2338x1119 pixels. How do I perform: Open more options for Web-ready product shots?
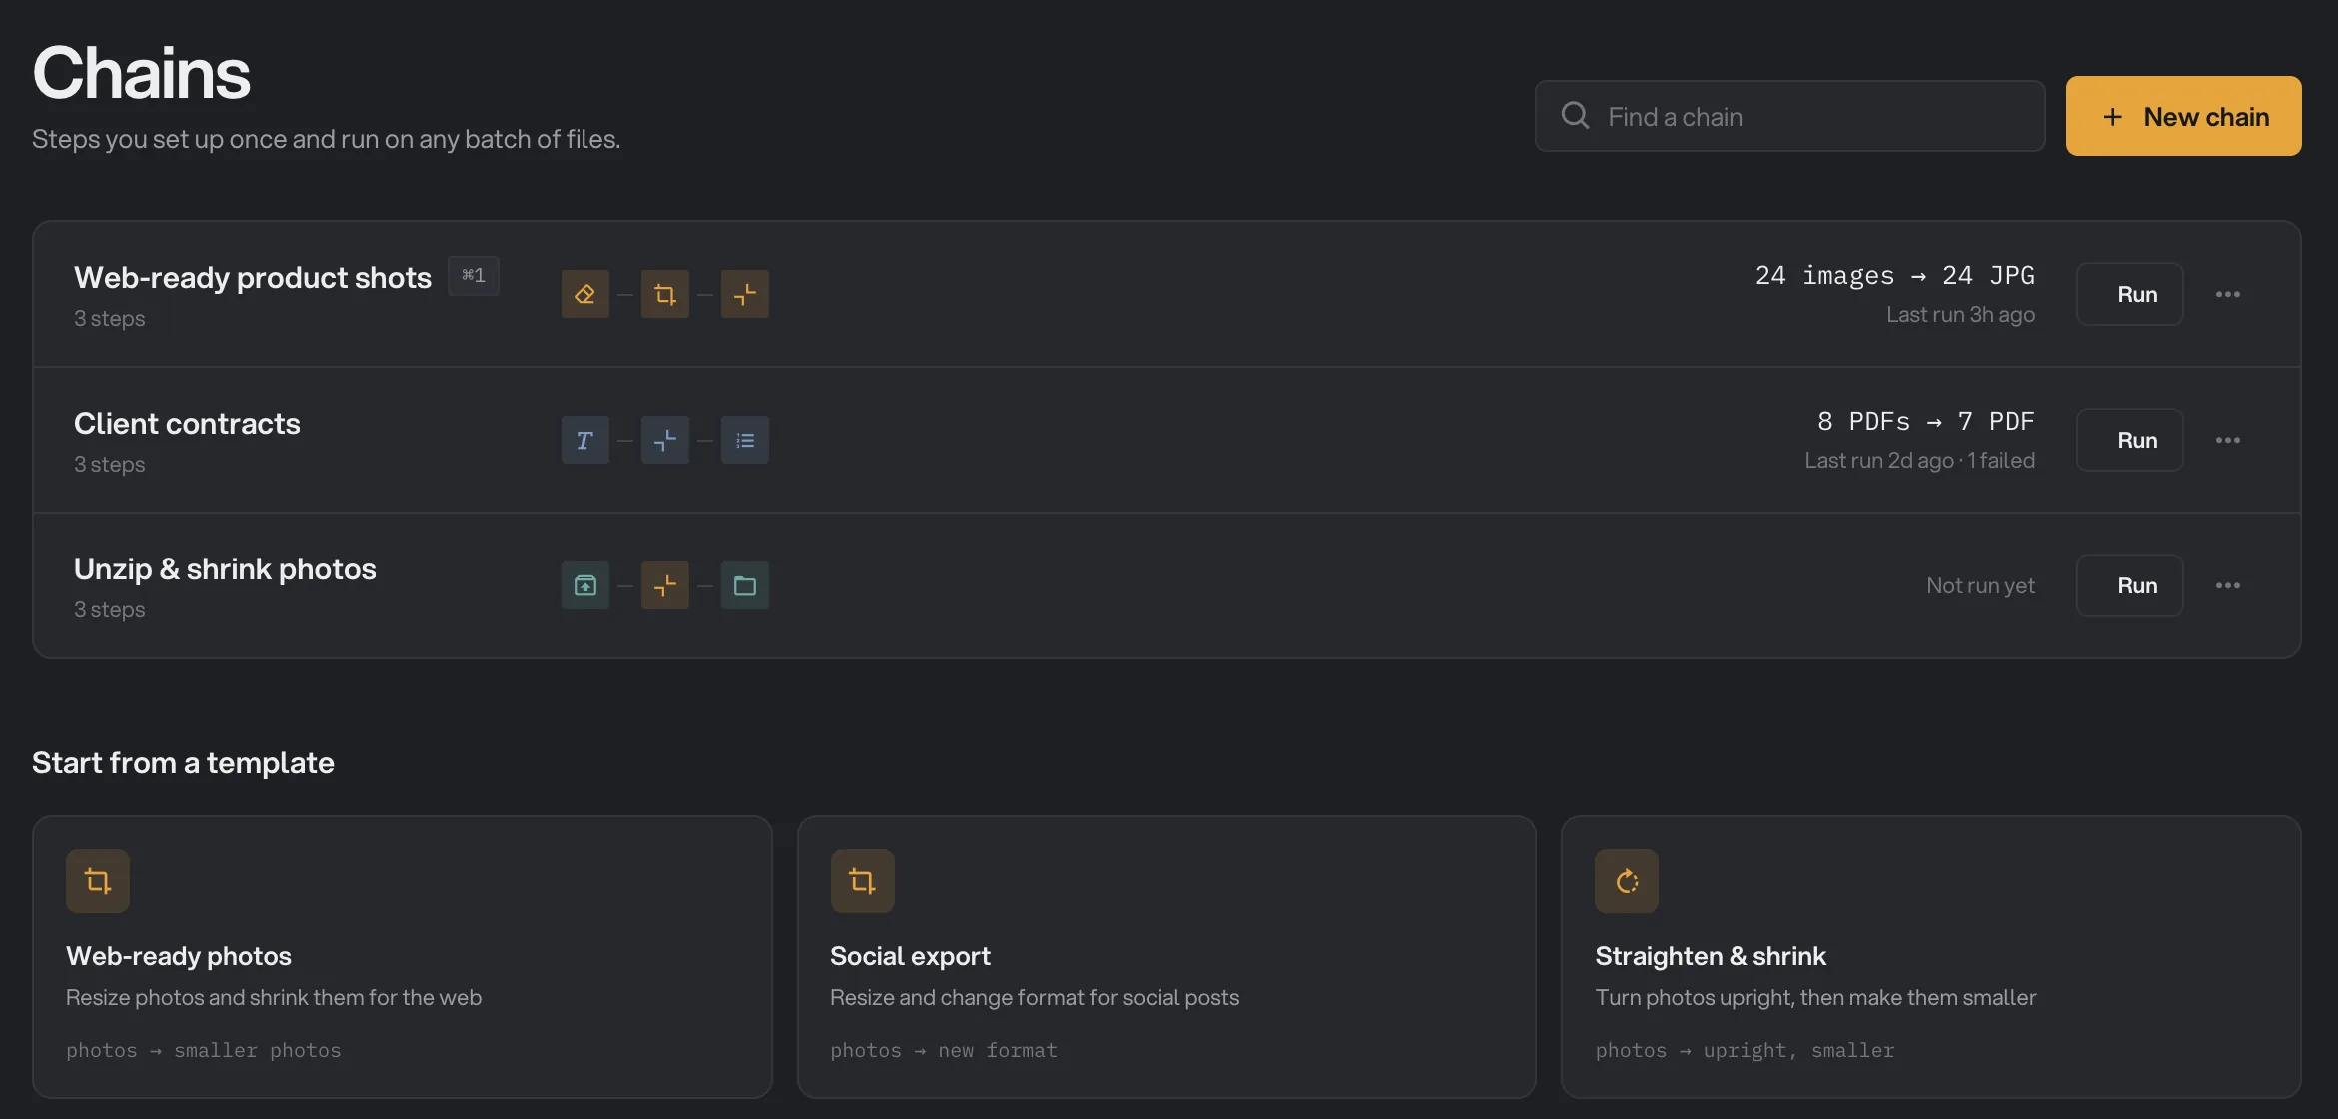2227,294
